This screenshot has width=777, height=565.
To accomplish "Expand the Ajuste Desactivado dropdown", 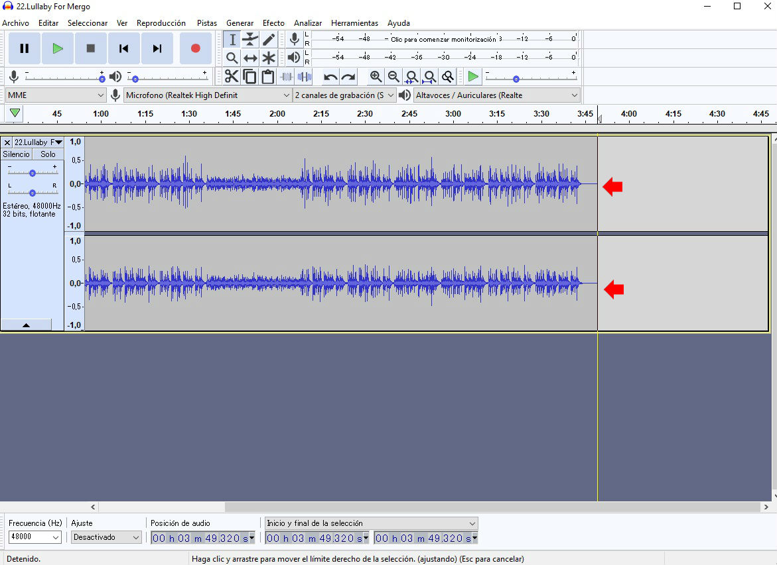I will tap(106, 537).
